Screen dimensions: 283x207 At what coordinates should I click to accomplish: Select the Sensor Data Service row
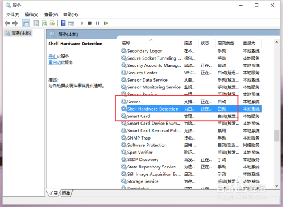click(191, 80)
